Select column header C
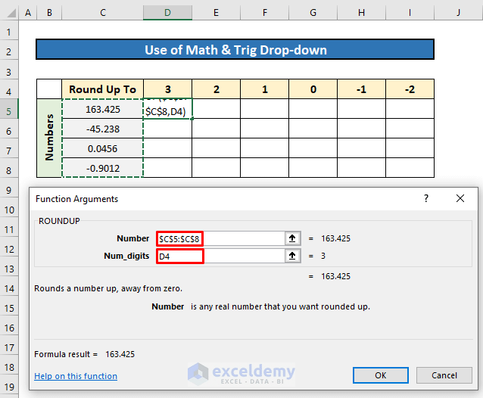Screen dimensions: 483x398 click(102, 13)
